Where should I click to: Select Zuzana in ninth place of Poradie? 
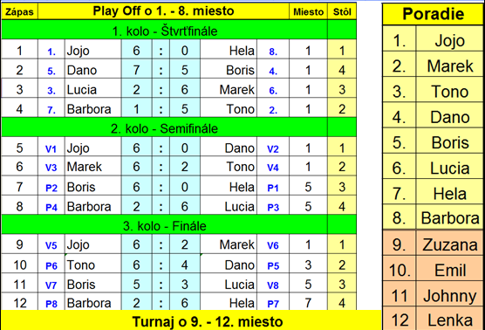point(450,244)
